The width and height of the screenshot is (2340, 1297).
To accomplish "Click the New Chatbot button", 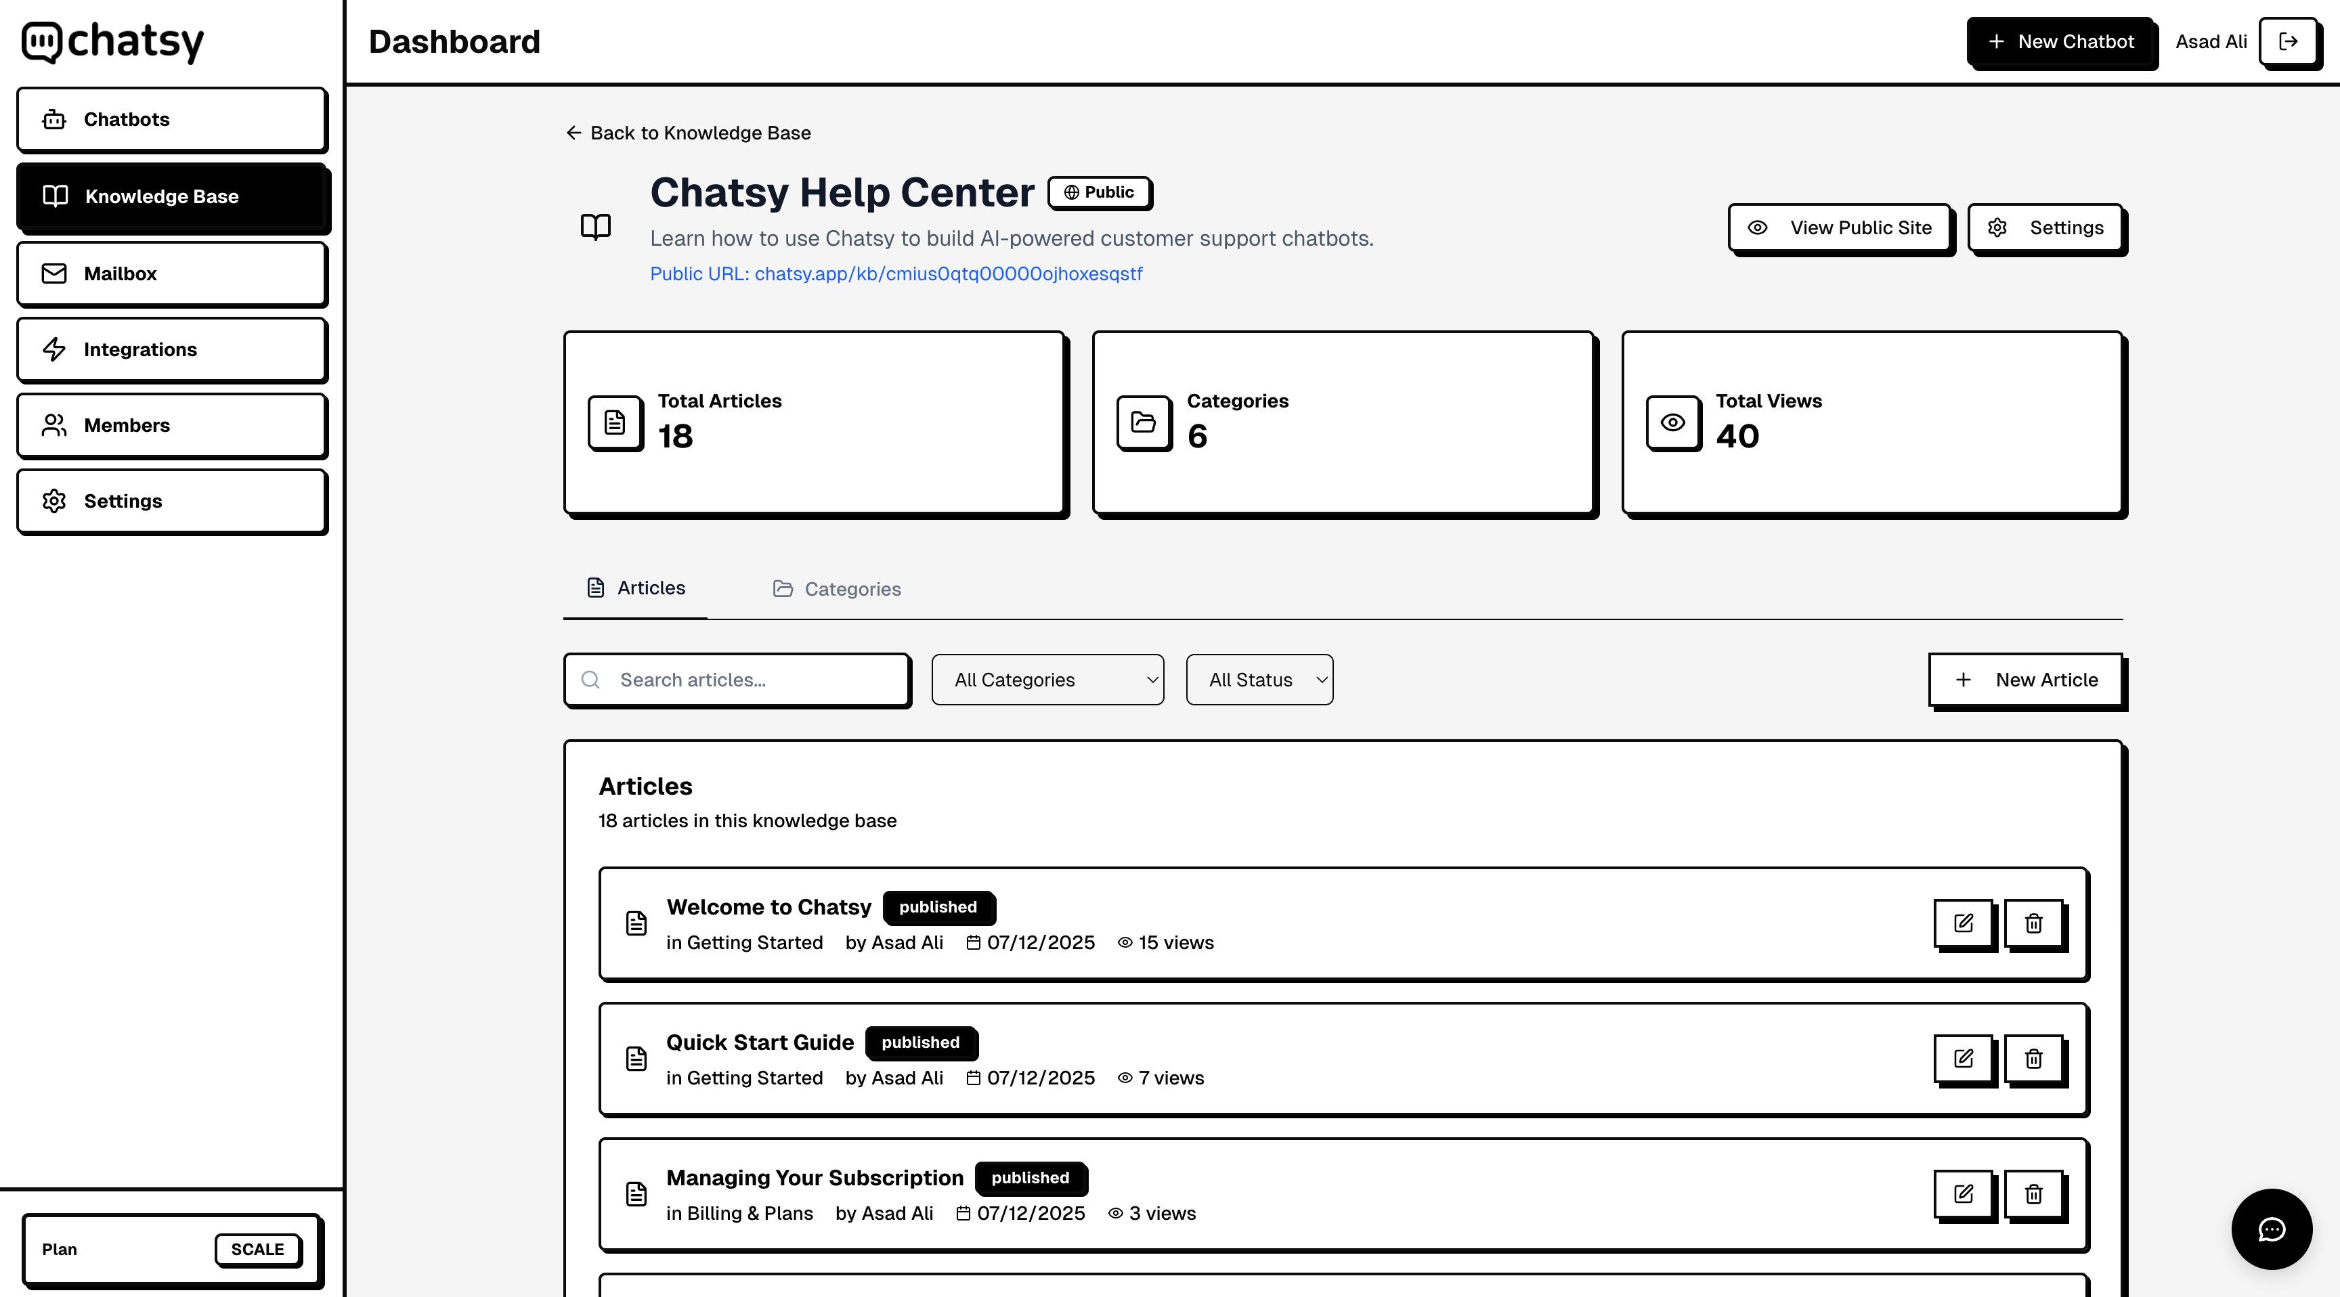I will pyautogui.click(x=2062, y=42).
